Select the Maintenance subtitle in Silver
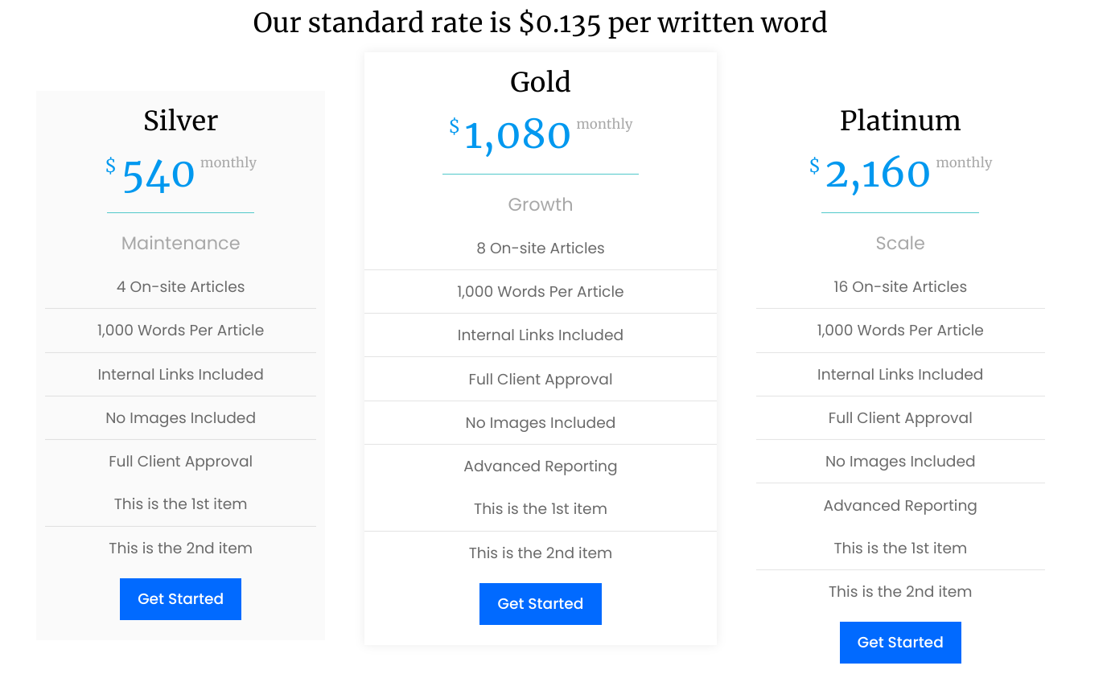Image resolution: width=1111 pixels, height=674 pixels. pyautogui.click(x=180, y=243)
